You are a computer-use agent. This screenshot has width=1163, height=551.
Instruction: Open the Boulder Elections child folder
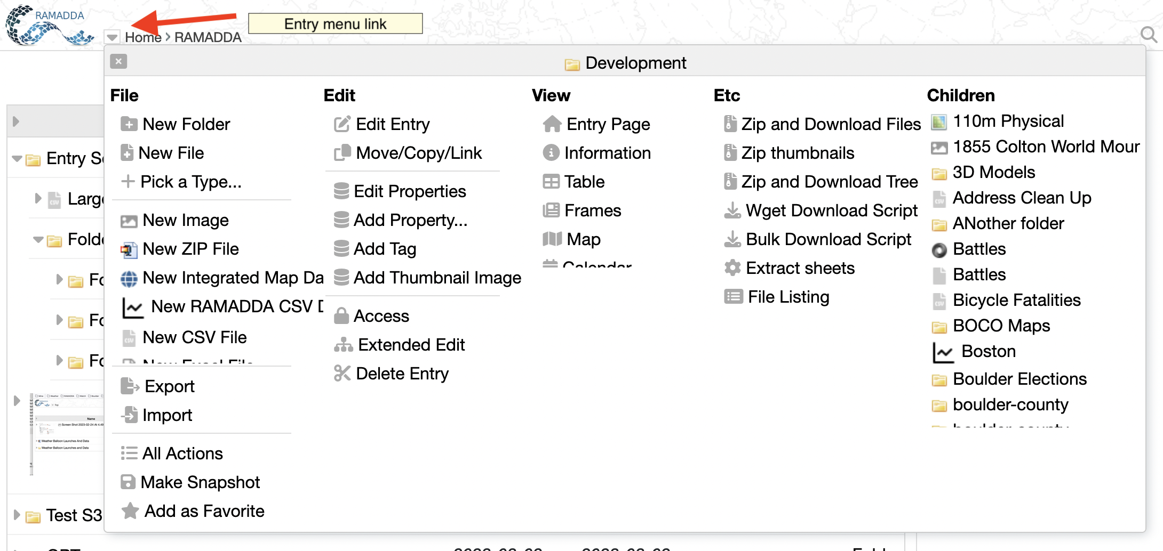pos(1019,379)
